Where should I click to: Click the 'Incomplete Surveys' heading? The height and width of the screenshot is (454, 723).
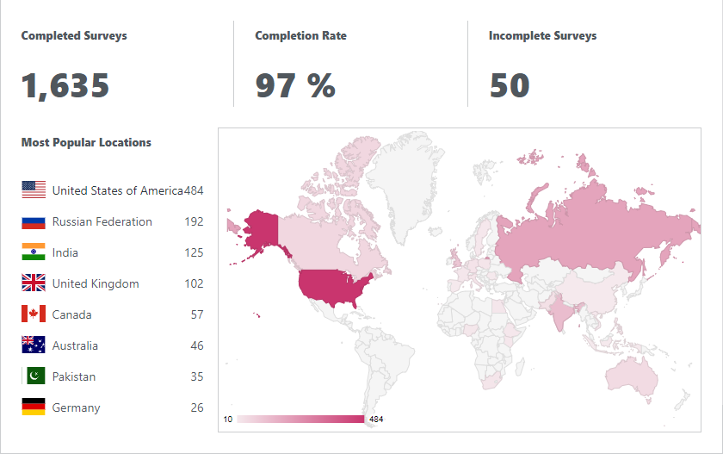point(543,36)
